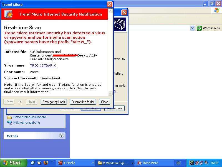Expand the Details panel chevron
The height and width of the screenshot is (167, 222).
click(x=61, y=136)
